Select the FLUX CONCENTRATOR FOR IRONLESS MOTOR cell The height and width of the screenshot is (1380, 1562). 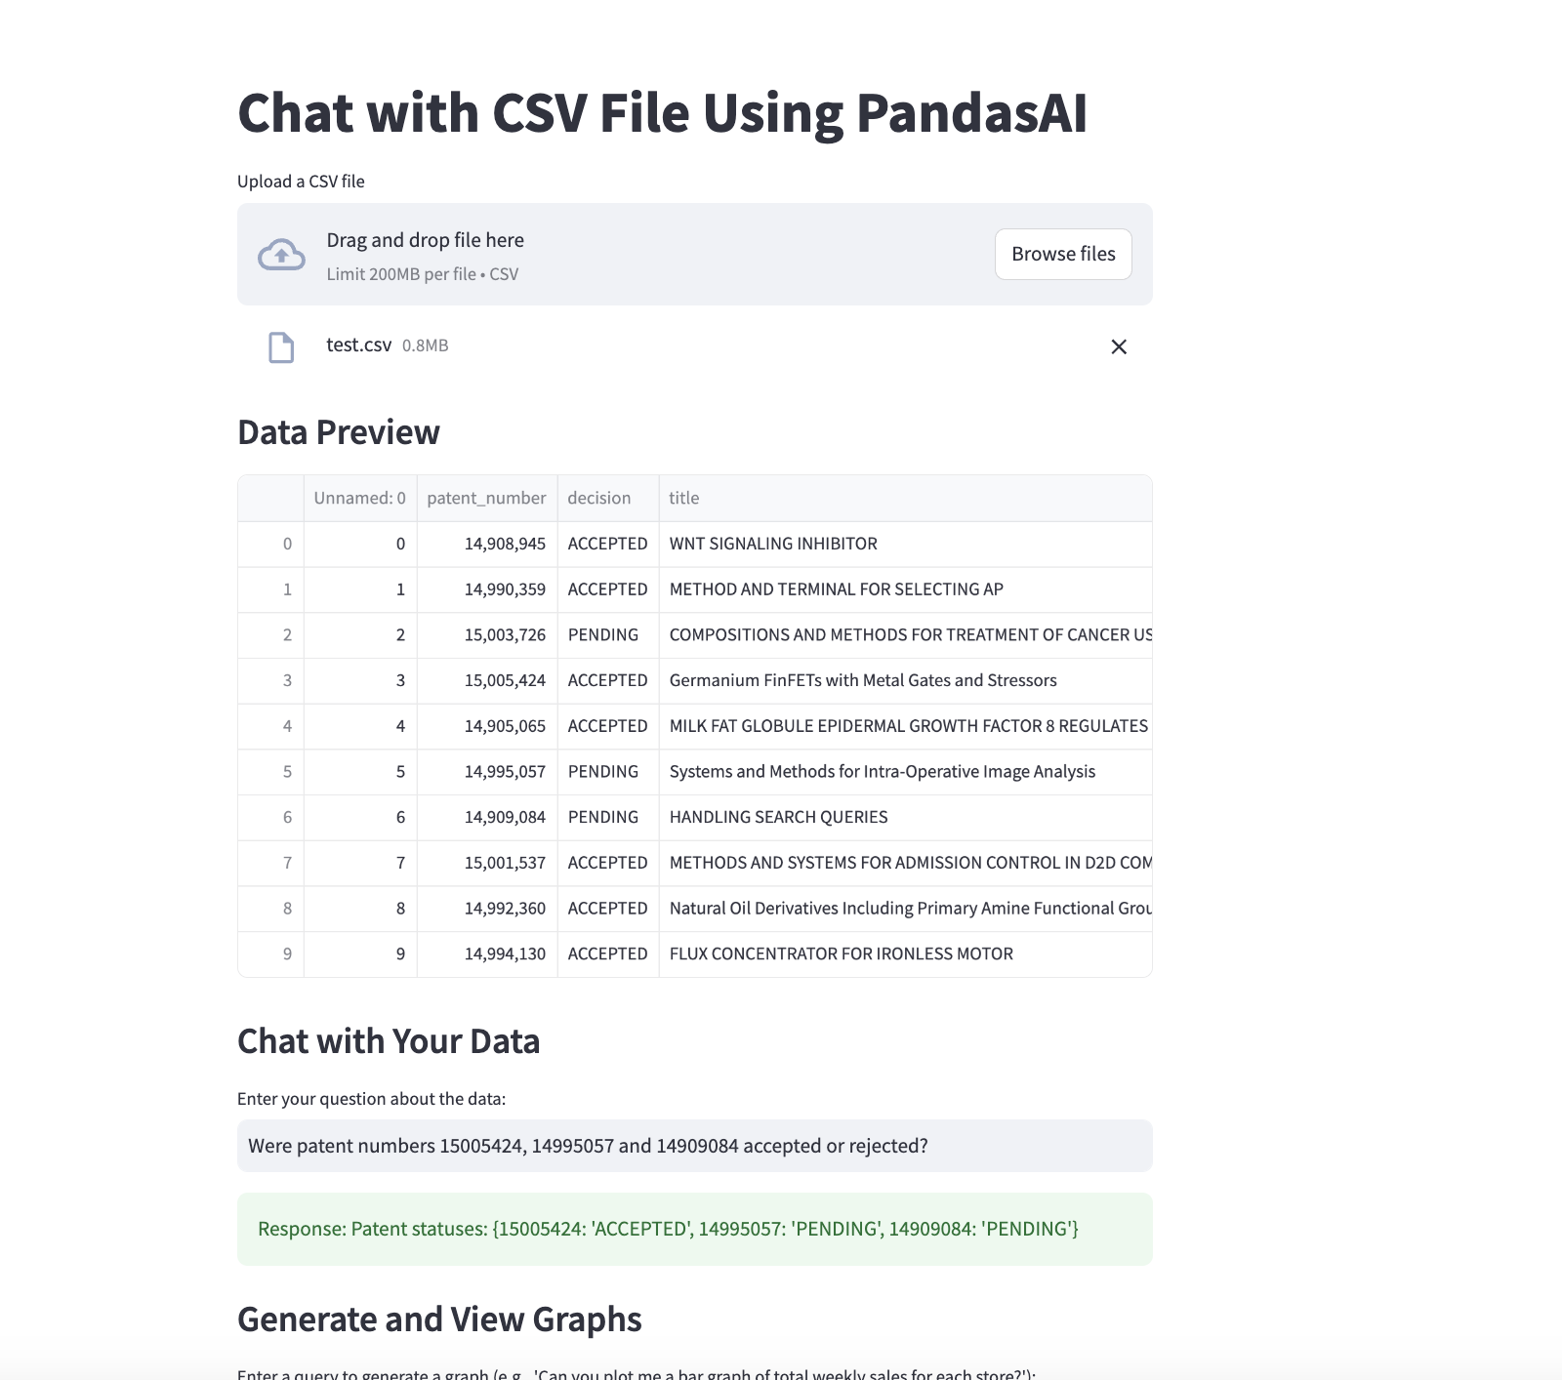click(841, 954)
